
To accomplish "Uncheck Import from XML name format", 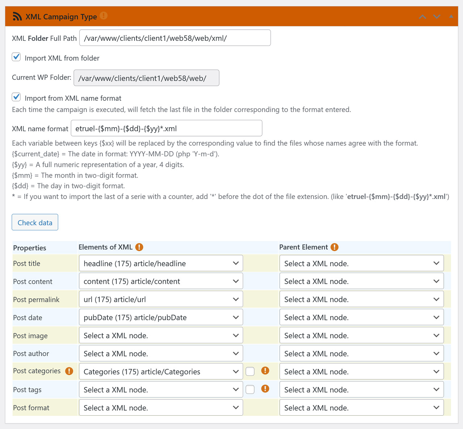I will point(16,97).
